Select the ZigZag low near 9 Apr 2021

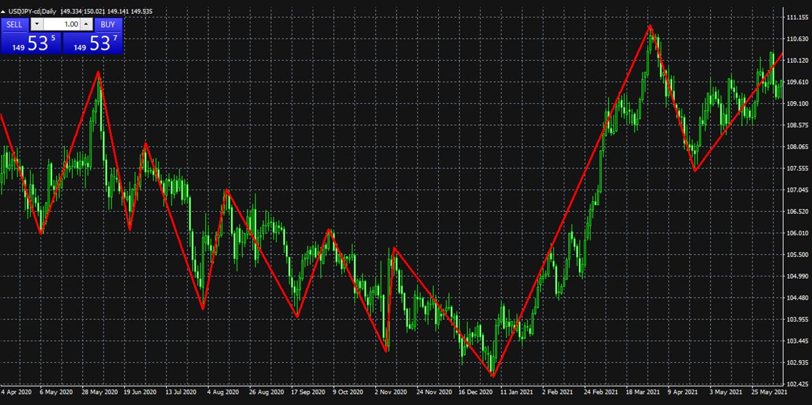coord(695,171)
